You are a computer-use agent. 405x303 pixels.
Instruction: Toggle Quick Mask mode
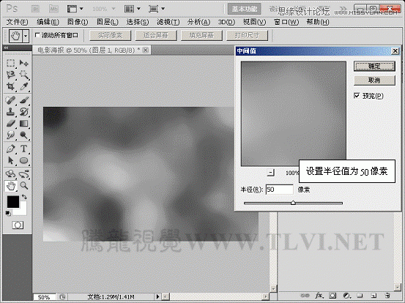click(x=18, y=225)
